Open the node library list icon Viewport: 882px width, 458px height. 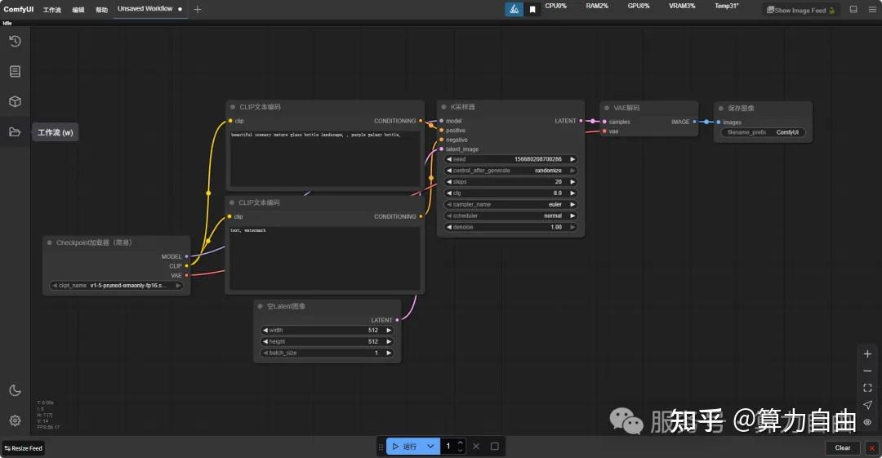coord(16,72)
